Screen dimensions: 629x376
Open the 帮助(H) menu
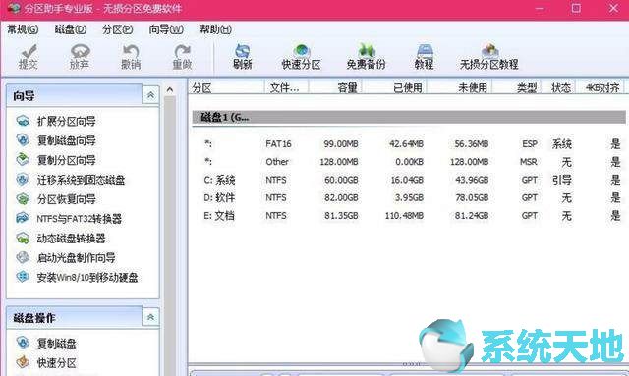tap(216, 29)
